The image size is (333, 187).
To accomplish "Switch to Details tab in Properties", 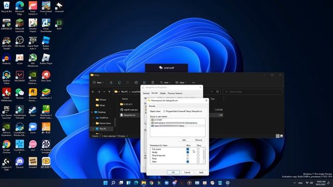I will click(x=163, y=94).
